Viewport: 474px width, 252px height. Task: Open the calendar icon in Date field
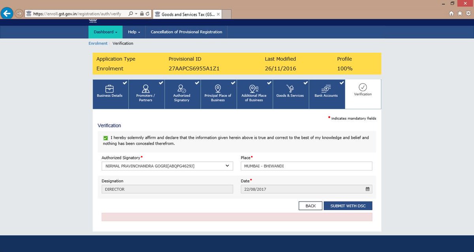pos(367,189)
